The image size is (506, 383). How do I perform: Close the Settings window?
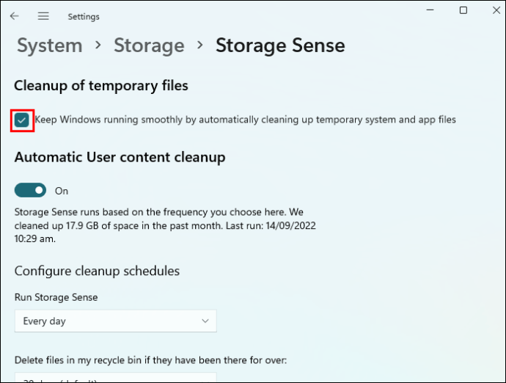tap(496, 10)
